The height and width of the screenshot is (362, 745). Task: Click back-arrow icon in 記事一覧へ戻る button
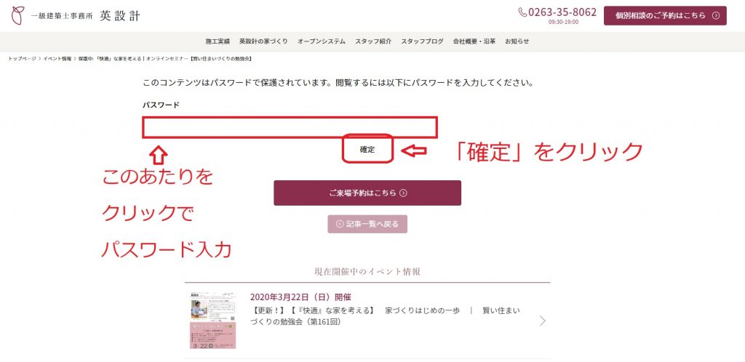click(x=339, y=224)
